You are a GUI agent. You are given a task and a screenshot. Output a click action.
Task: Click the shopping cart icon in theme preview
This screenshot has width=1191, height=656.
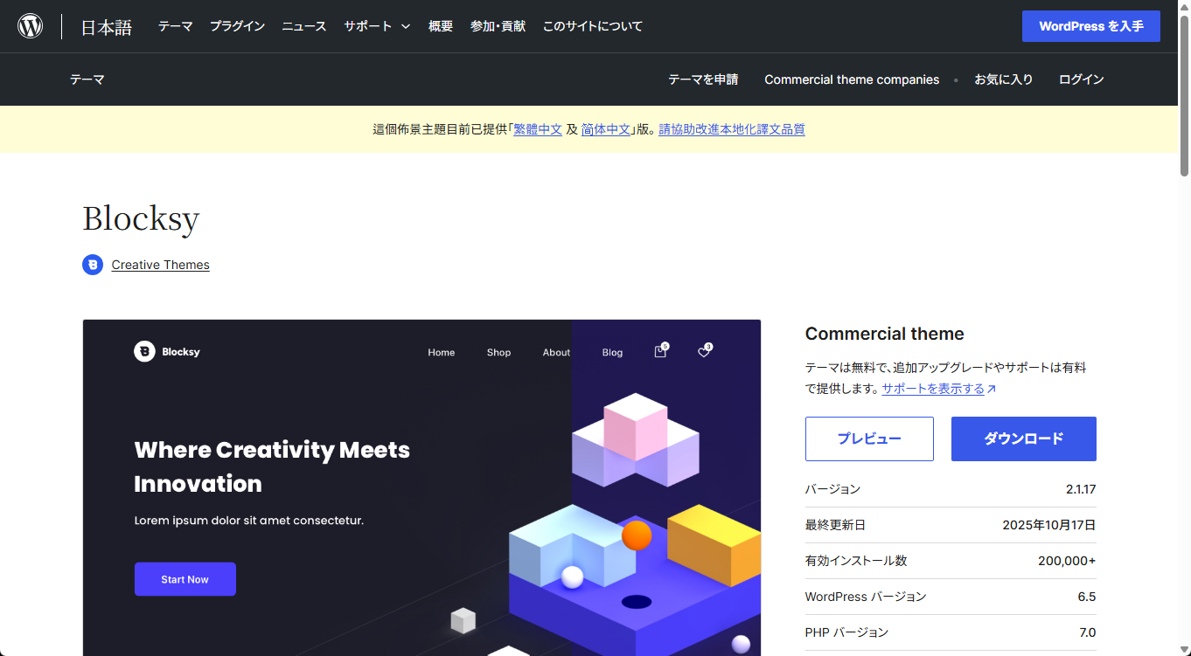click(x=660, y=352)
